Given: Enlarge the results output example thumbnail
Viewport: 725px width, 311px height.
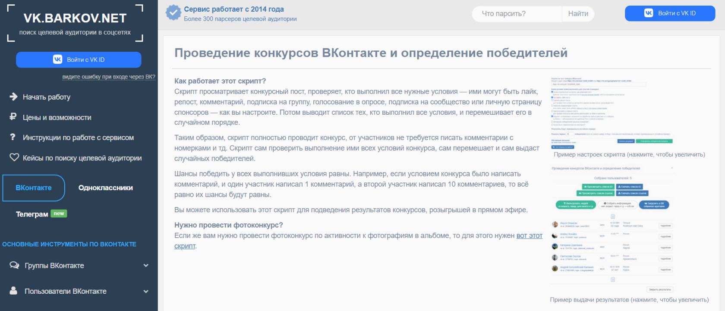Looking at the screenshot, I should [612, 229].
